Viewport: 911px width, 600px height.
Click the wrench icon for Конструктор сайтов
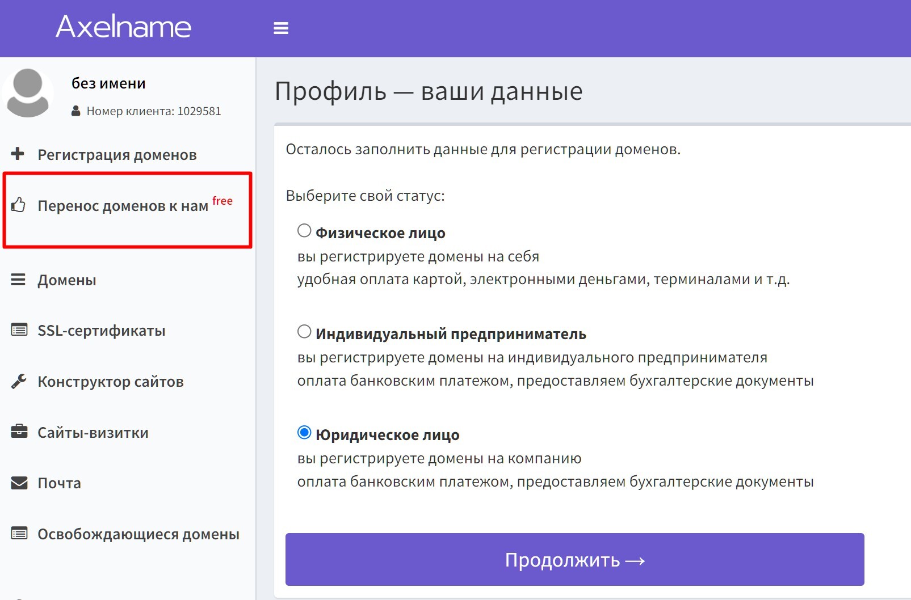[x=19, y=381]
